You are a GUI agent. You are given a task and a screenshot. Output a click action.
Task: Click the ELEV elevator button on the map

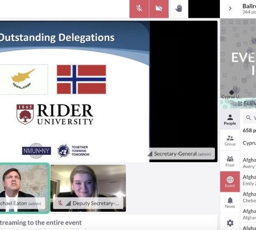tap(247, 103)
